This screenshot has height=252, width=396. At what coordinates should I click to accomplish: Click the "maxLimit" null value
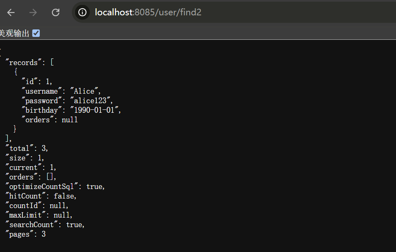(62, 215)
